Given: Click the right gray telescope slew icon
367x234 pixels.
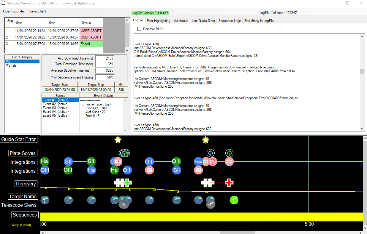Looking at the screenshot, I should click(211, 204).
